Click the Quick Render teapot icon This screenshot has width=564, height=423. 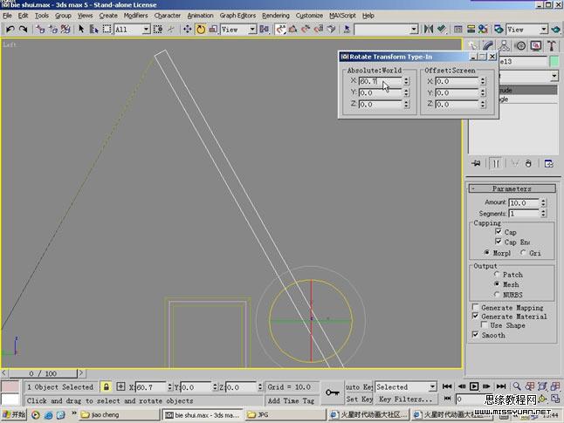(556, 29)
